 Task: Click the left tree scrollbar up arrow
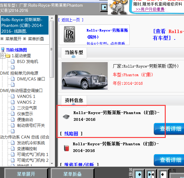[x=52, y=18]
